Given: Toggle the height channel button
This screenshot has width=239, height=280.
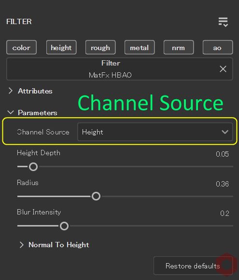Looking at the screenshot, I should click(61, 48).
